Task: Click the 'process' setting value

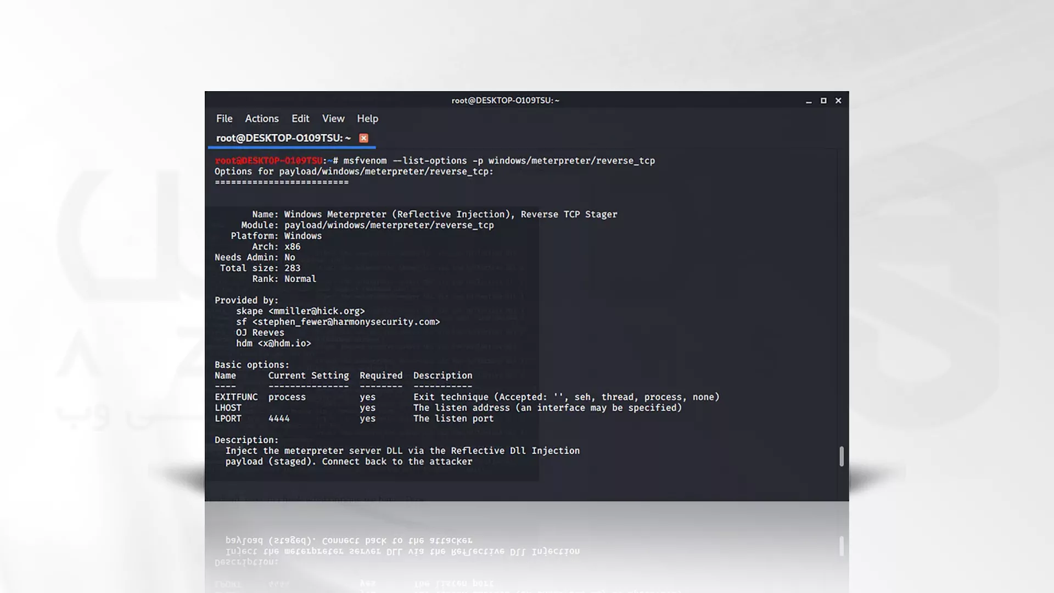Action: (x=287, y=398)
